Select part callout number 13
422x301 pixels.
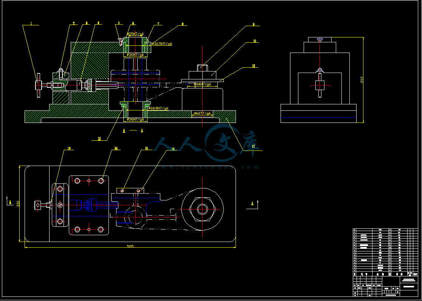[x=69, y=148]
